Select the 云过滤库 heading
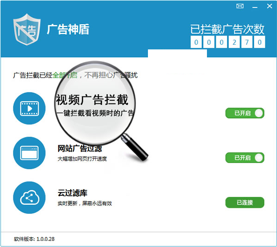 [x=72, y=193]
